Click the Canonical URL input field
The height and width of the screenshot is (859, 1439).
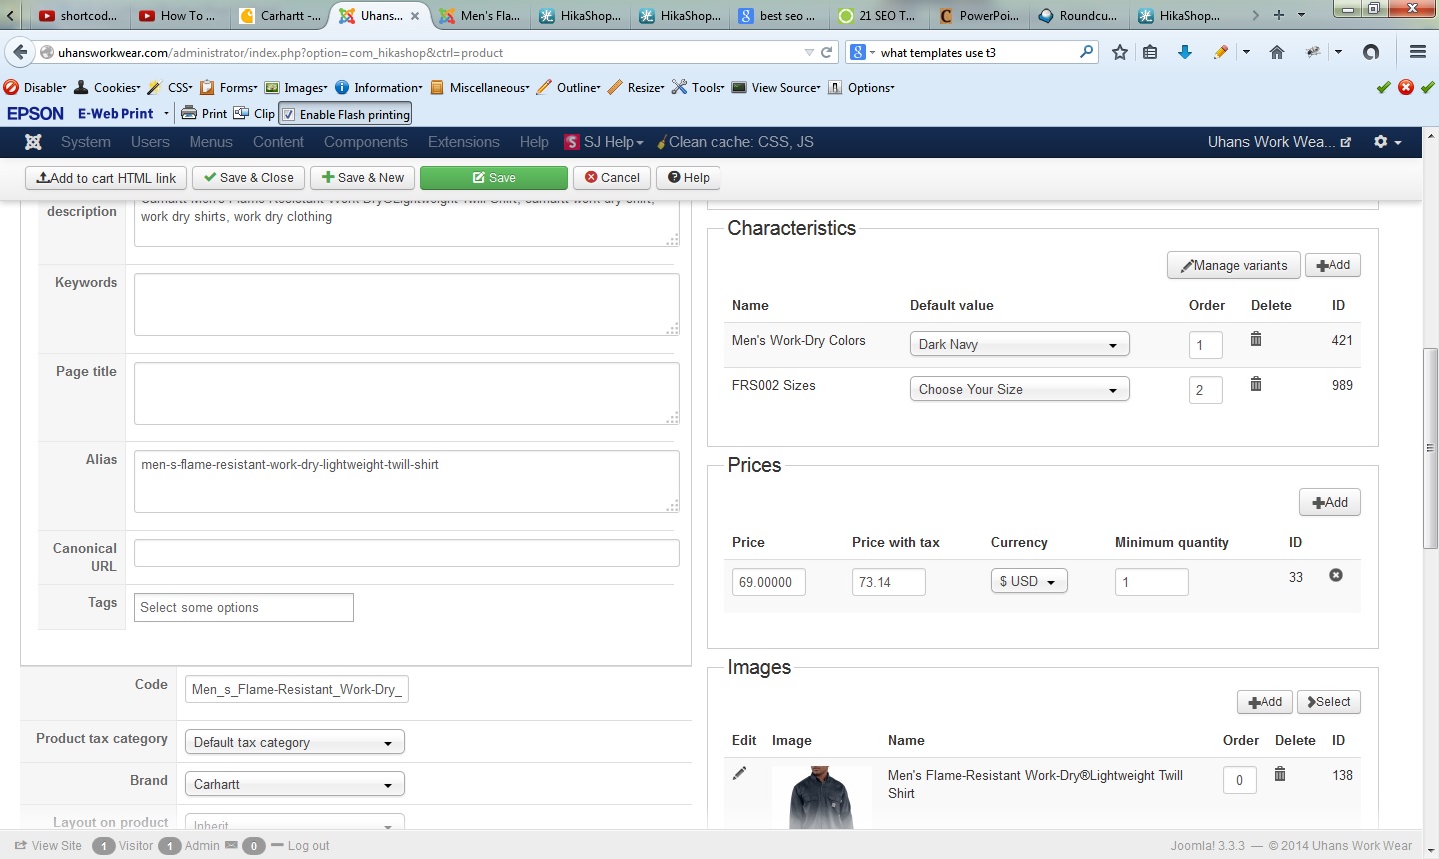[407, 553]
